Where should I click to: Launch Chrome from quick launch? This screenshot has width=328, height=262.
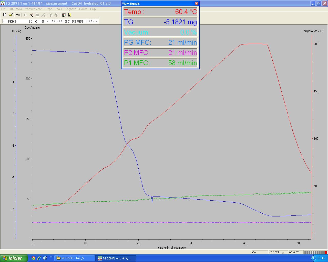[x=33, y=258]
